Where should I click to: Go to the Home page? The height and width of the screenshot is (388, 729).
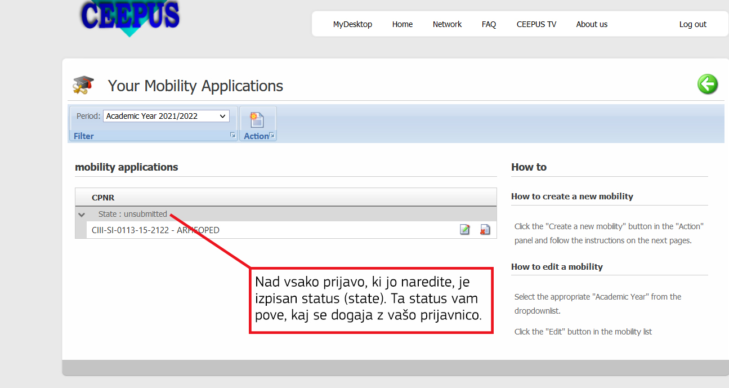pyautogui.click(x=402, y=24)
